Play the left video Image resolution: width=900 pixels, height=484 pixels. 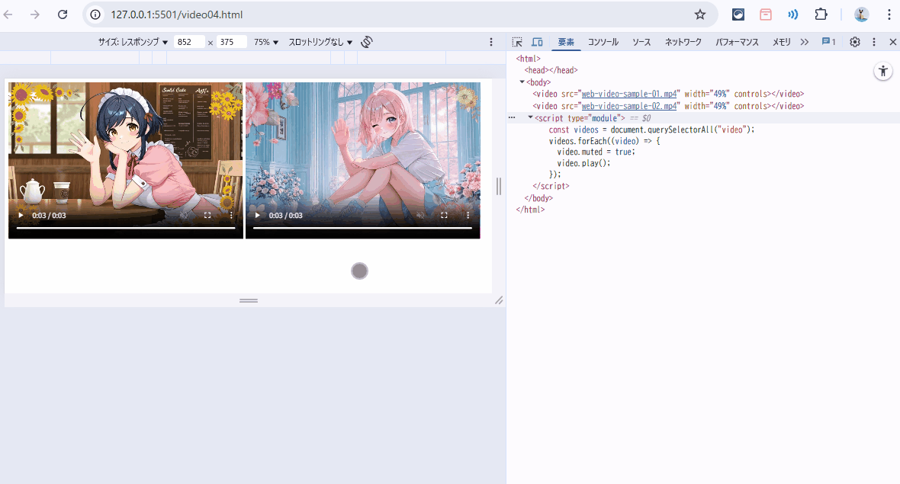tap(21, 216)
